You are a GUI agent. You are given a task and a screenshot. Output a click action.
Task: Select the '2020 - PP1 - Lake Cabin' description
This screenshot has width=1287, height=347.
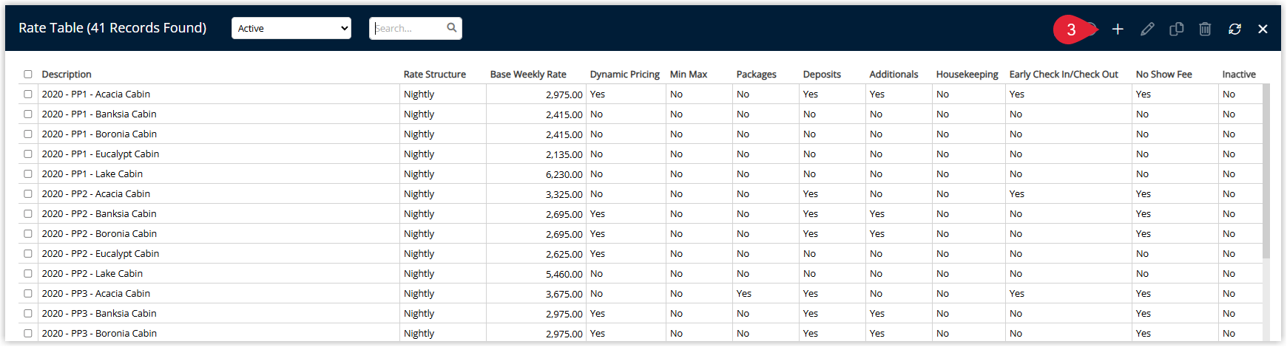coord(92,174)
